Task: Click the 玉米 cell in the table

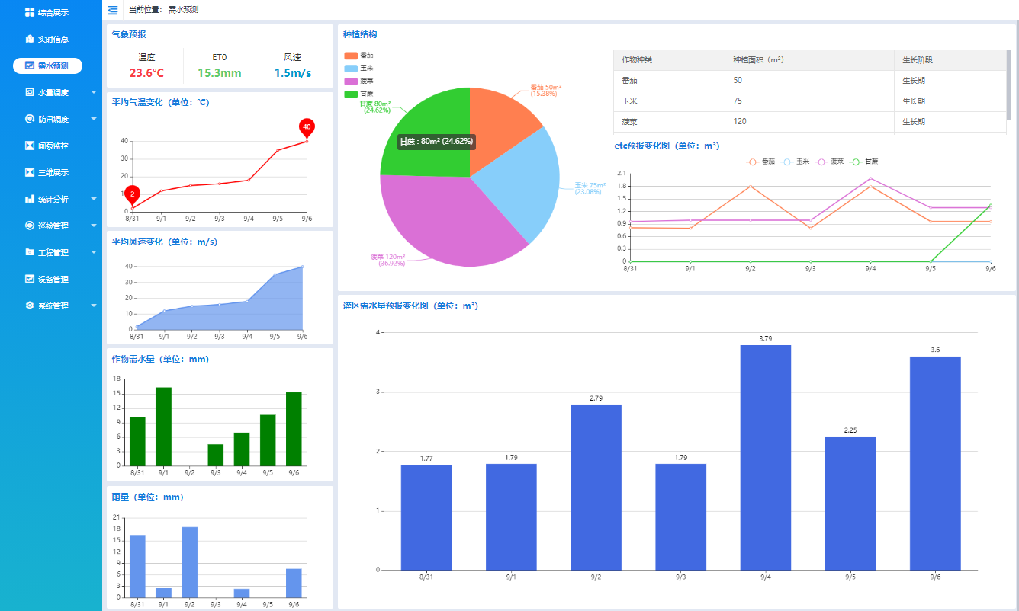Action: point(669,101)
